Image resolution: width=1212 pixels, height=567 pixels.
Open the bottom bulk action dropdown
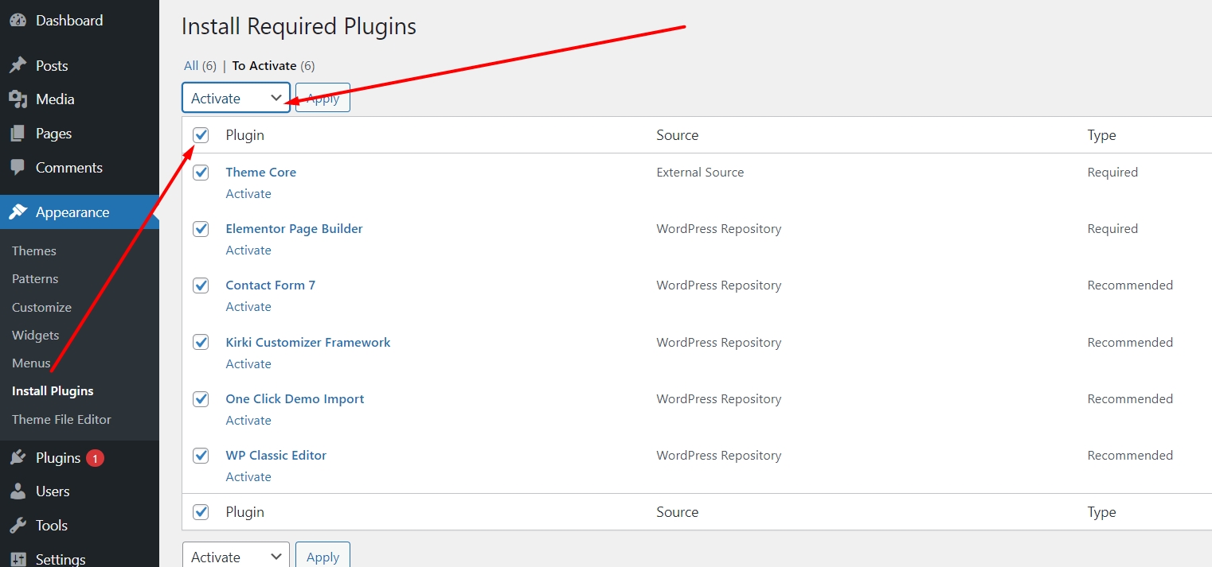coord(236,557)
